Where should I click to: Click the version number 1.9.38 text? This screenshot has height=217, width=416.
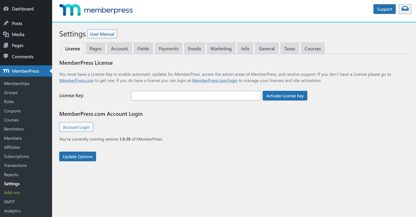pyautogui.click(x=125, y=139)
